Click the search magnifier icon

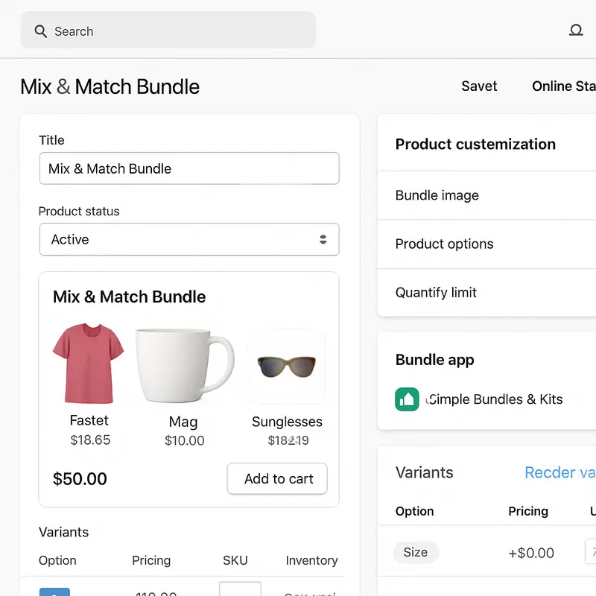[40, 31]
